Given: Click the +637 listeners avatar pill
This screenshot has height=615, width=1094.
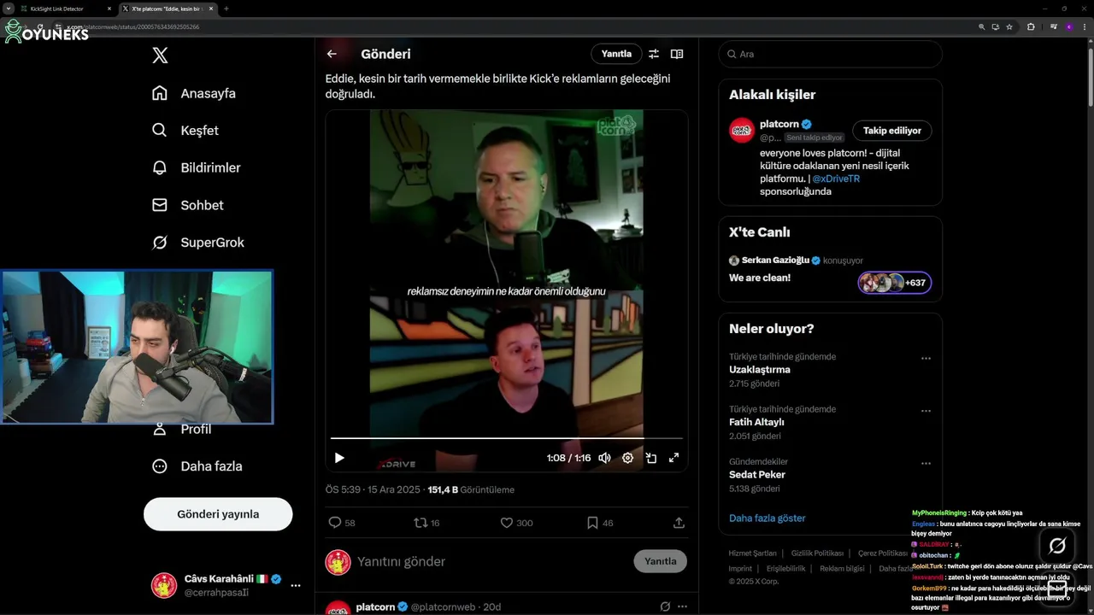Looking at the screenshot, I should point(895,283).
